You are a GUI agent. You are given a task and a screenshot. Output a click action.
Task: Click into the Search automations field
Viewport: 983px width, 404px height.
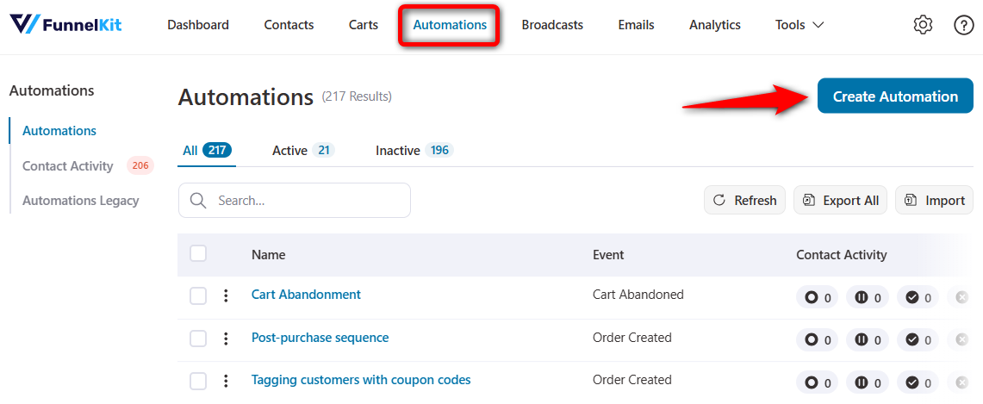pyautogui.click(x=295, y=201)
